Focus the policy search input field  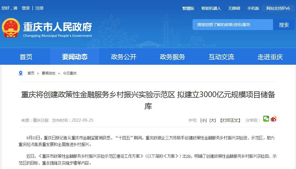coord(233,25)
